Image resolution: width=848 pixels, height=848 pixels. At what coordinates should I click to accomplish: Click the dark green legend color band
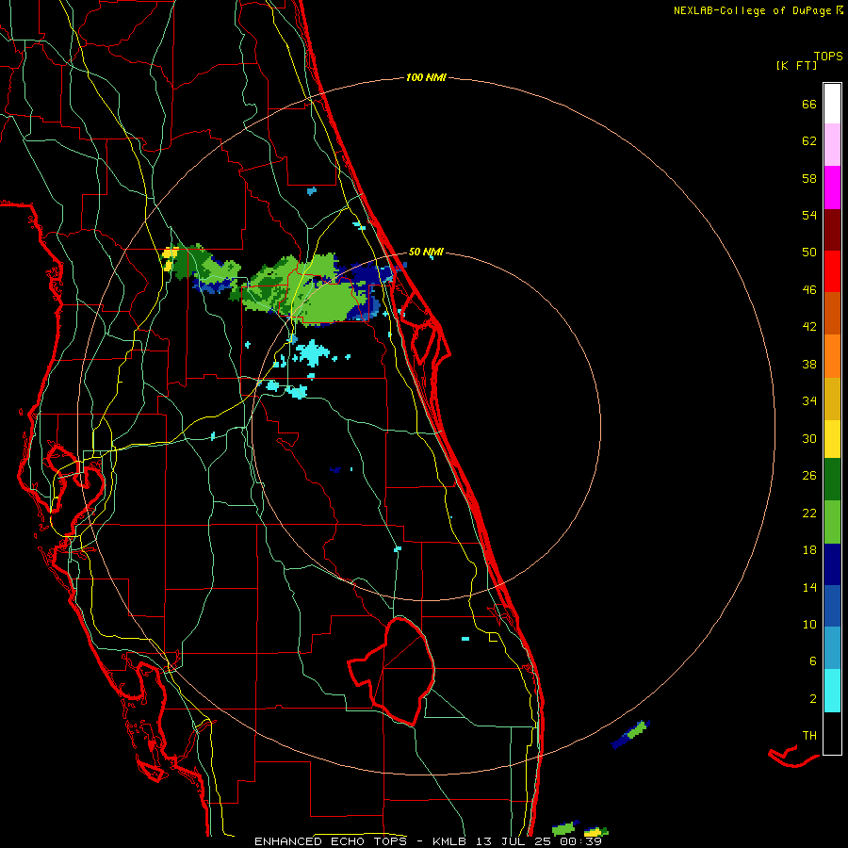tap(832, 480)
